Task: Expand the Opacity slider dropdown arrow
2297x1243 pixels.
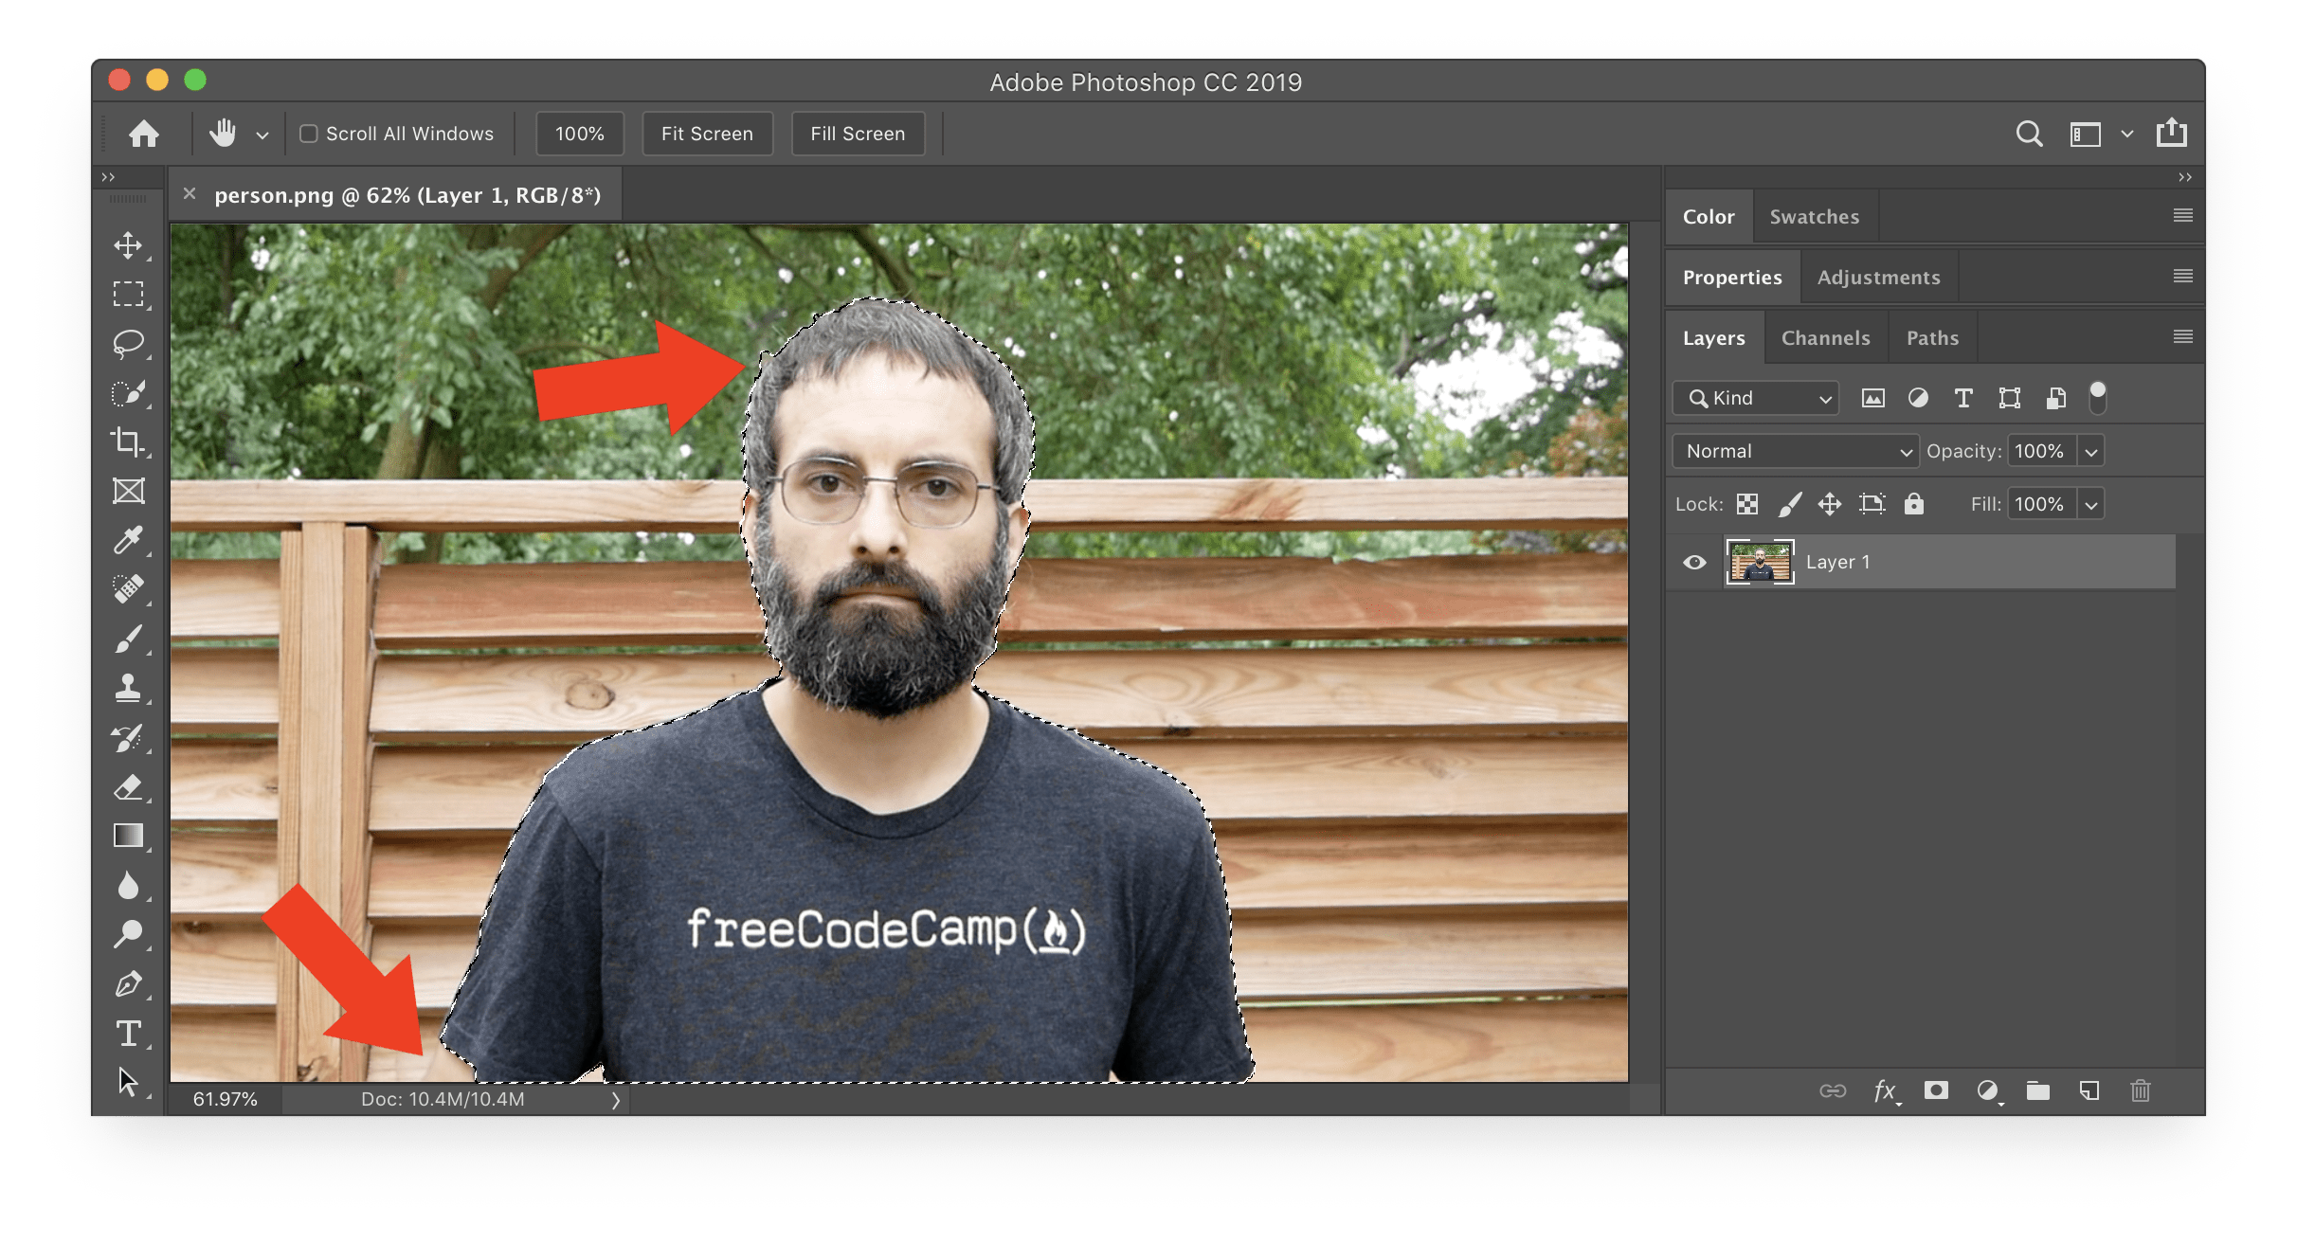Action: pyautogui.click(x=2091, y=451)
